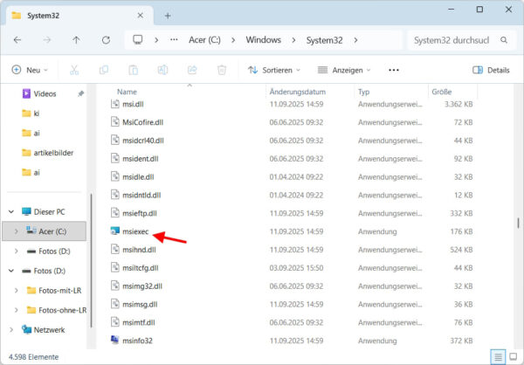524x365 pixels.
Task: Open the Videos folder in sidebar
Action: [45, 93]
